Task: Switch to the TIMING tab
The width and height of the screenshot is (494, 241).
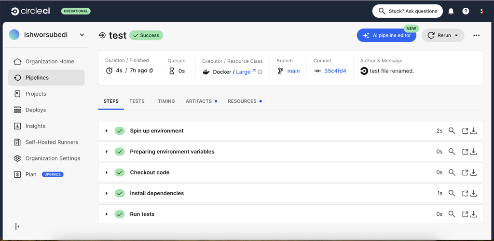Action: (166, 101)
